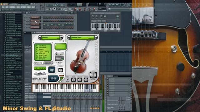200x112 pixels.
Task: Click the transport stop button
Action: (x=54, y=9)
